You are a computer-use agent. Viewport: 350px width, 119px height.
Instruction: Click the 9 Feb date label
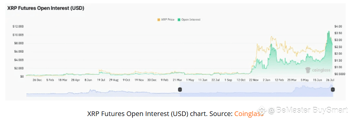pyautogui.click(x=164, y=80)
